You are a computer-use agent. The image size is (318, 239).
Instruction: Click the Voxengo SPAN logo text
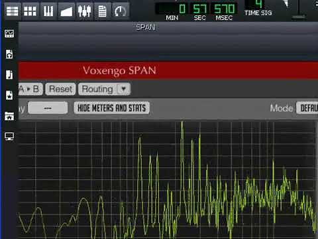(x=119, y=70)
